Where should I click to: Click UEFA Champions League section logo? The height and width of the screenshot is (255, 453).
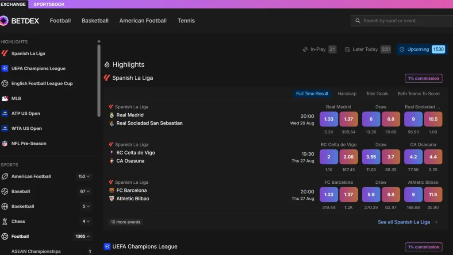(x=107, y=247)
